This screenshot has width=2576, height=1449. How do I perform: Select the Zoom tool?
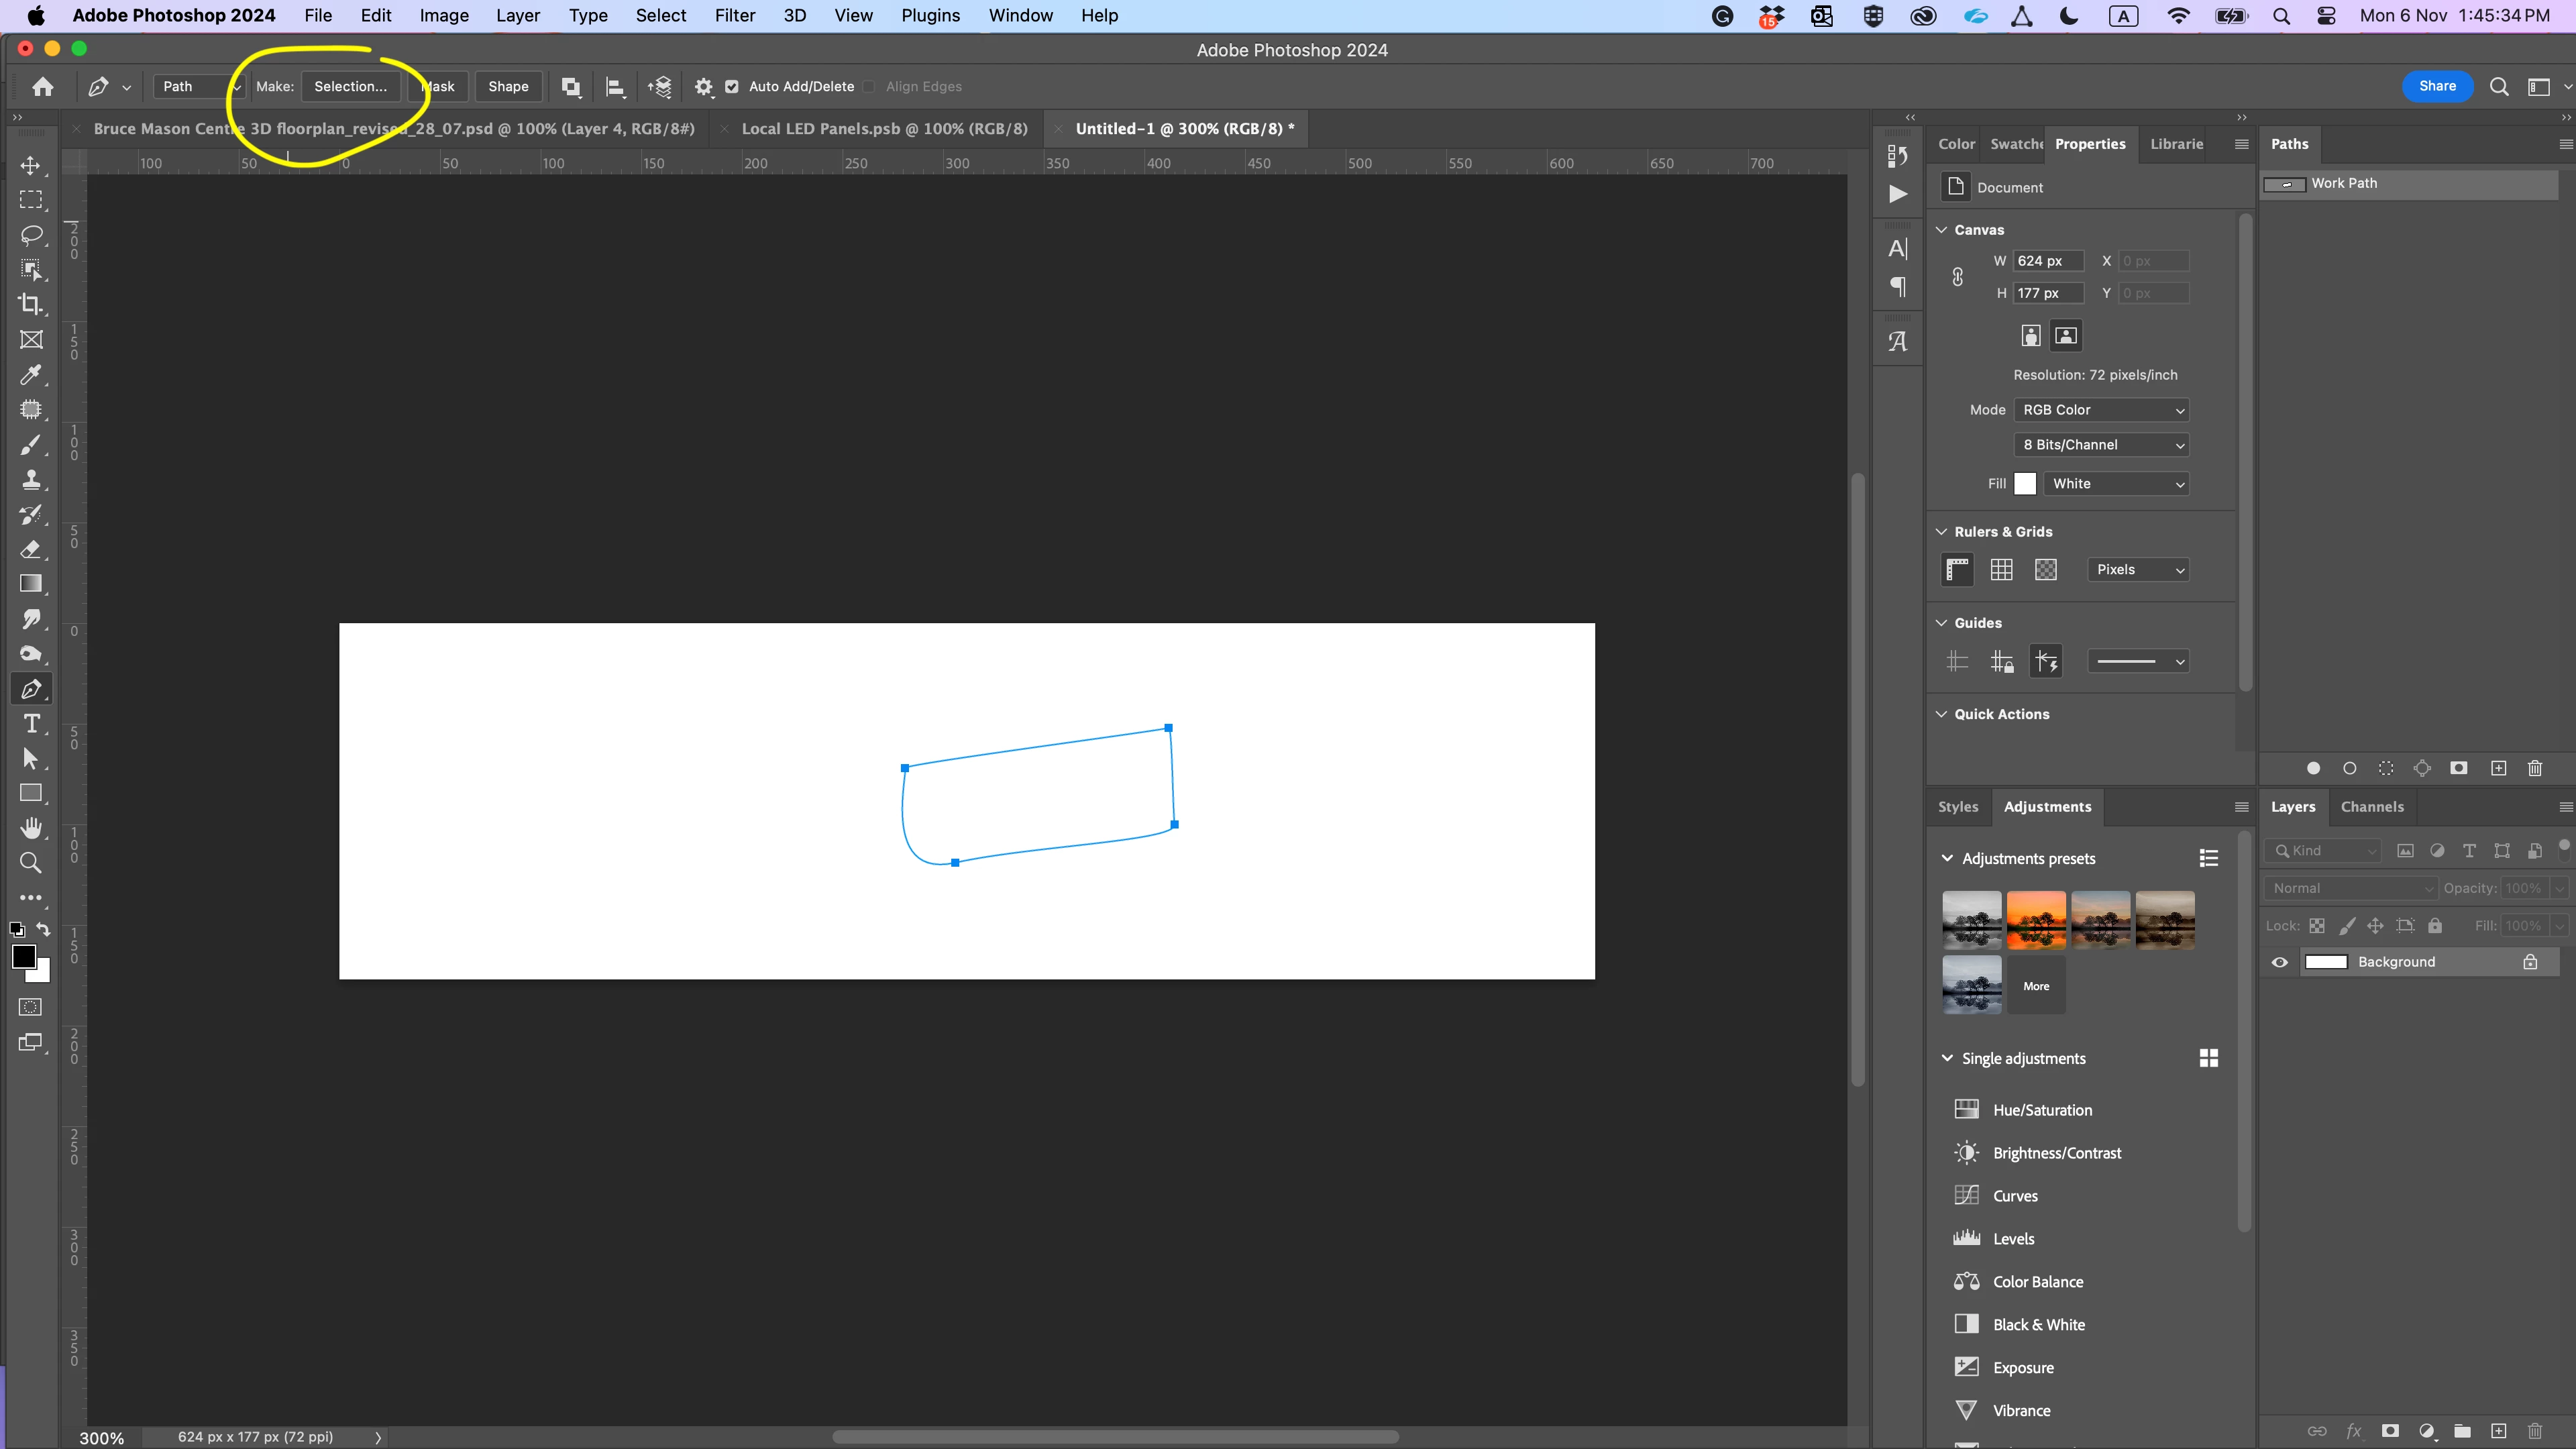(31, 863)
